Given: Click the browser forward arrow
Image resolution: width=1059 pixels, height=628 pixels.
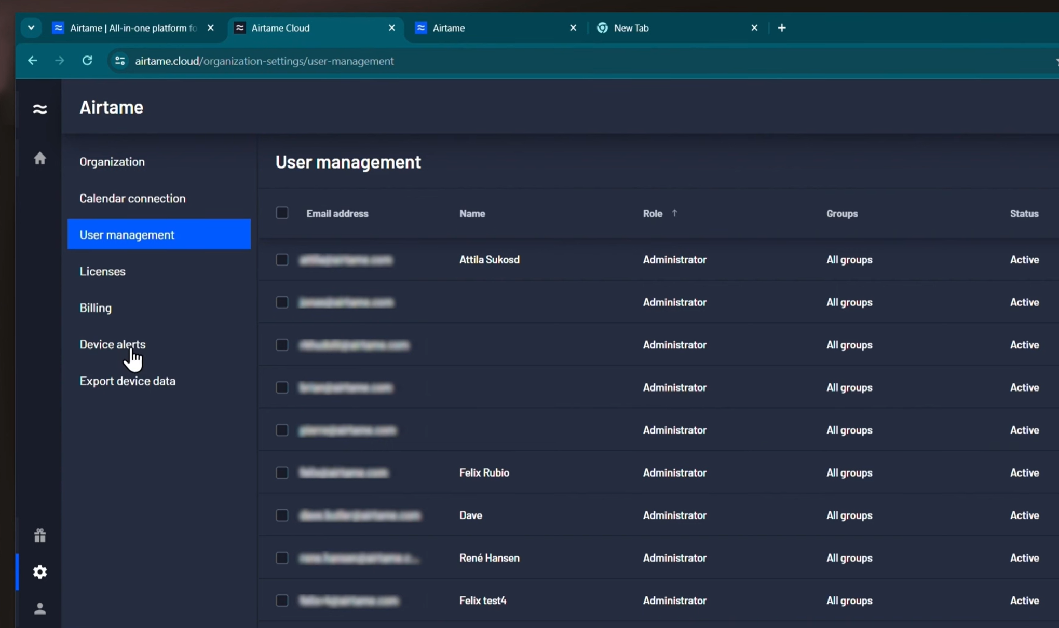Looking at the screenshot, I should click(x=60, y=61).
